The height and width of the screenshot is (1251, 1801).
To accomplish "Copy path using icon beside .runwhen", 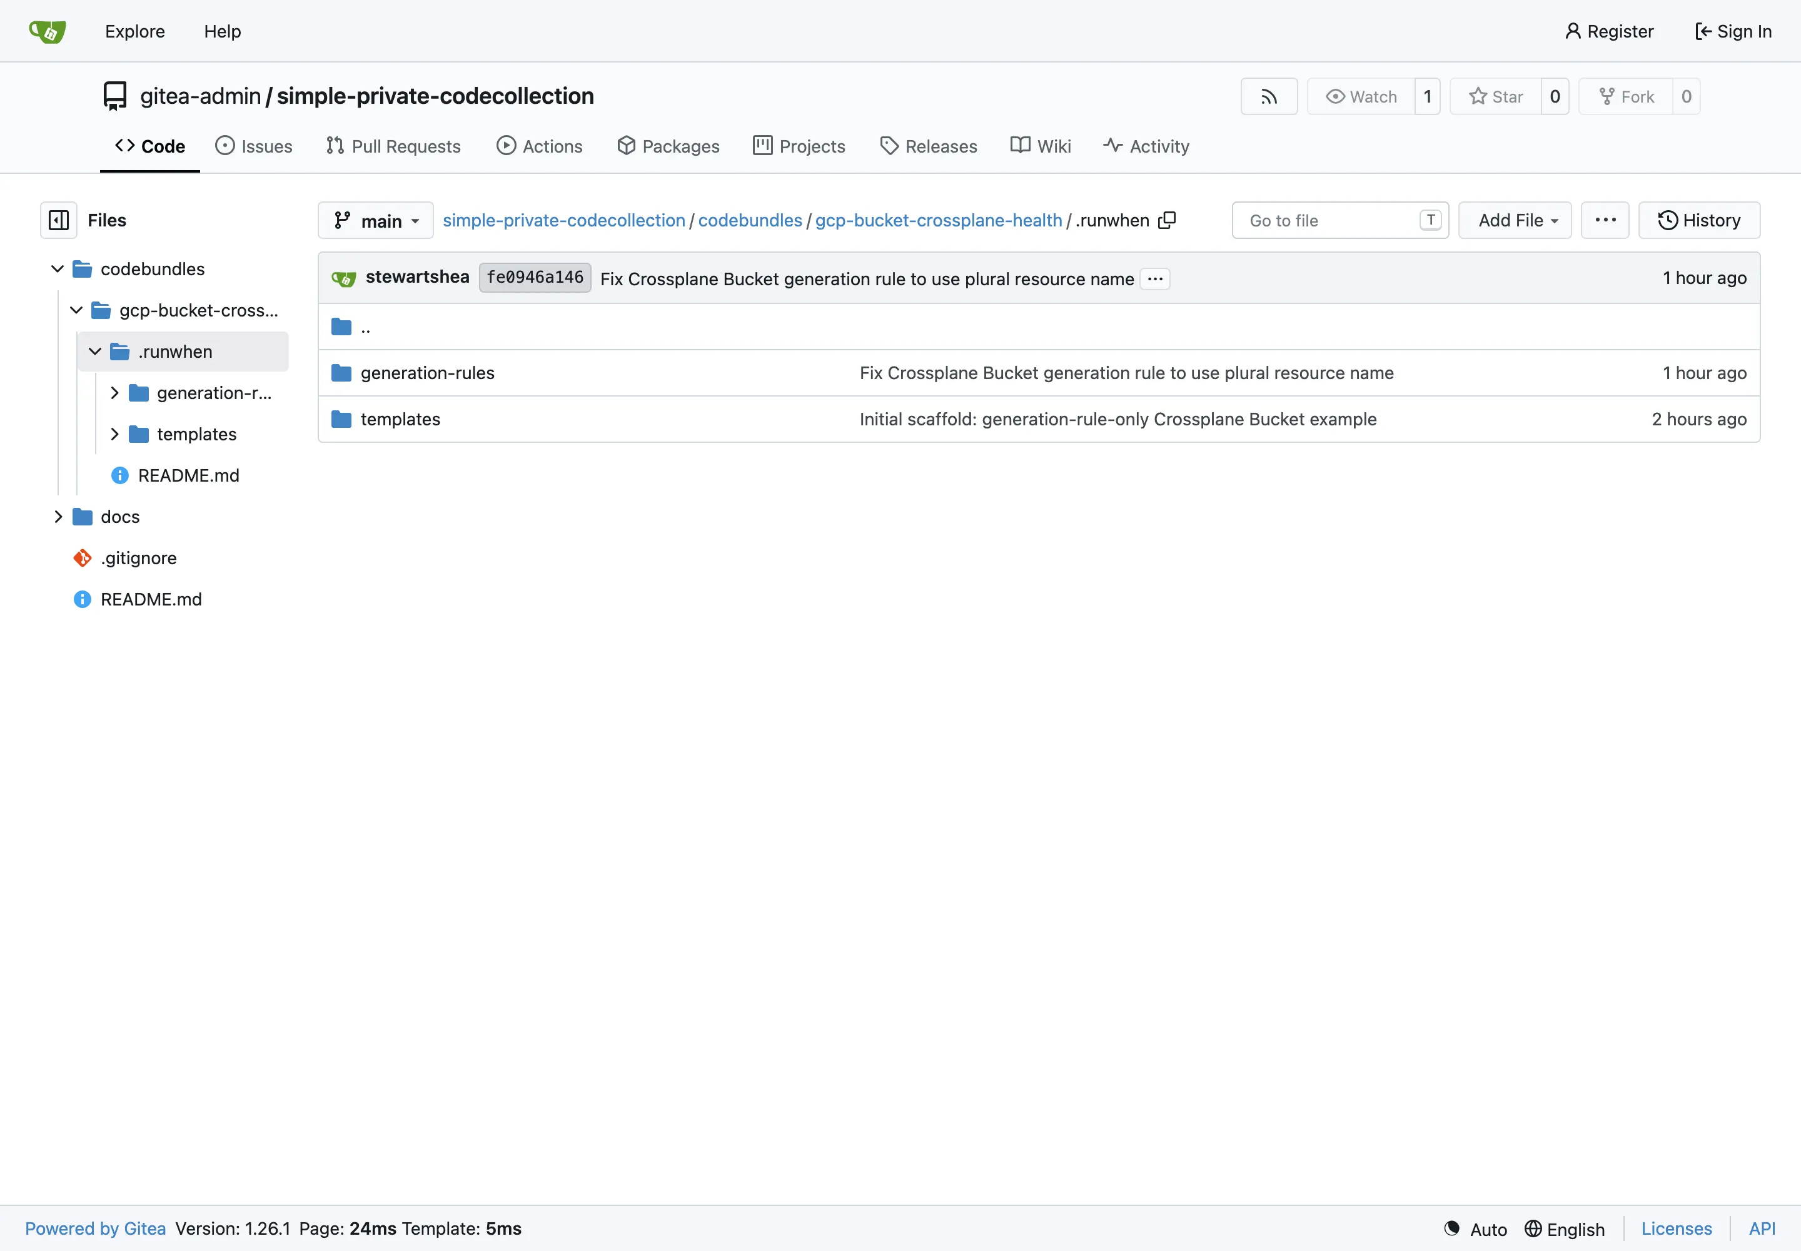I will tap(1167, 220).
